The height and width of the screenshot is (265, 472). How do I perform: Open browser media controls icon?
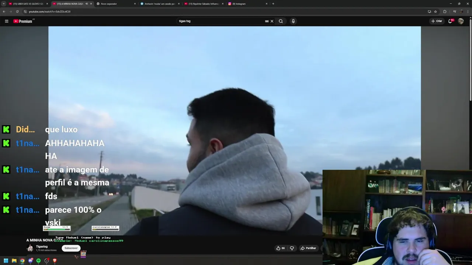[454, 11]
